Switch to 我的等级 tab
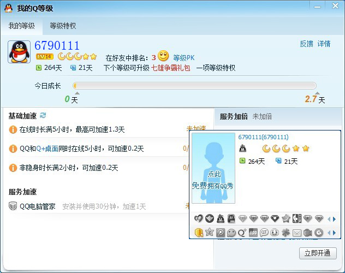 [x=22, y=26]
